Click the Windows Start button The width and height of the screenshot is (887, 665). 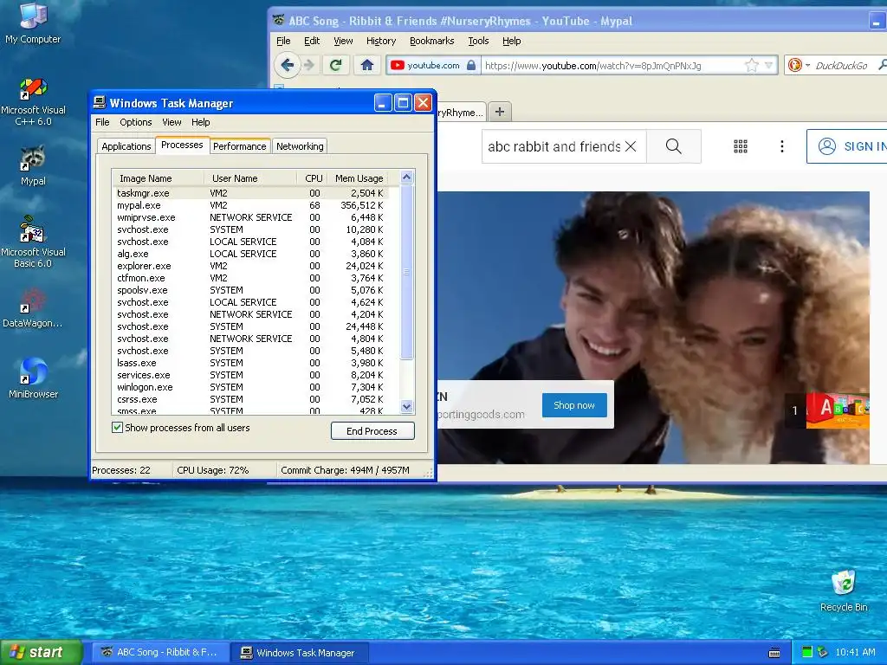point(41,653)
